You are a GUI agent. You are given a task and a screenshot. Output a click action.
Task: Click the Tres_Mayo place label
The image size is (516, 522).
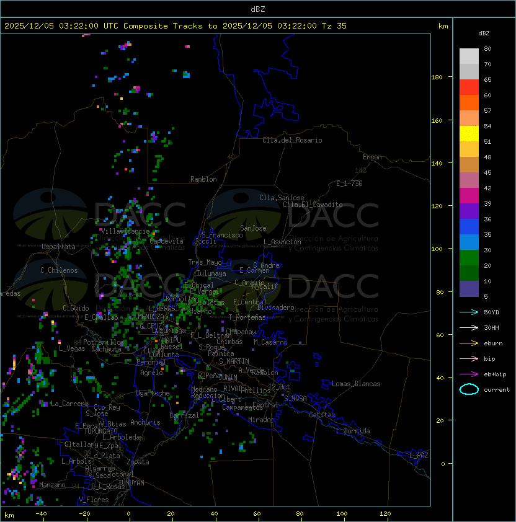(205, 262)
